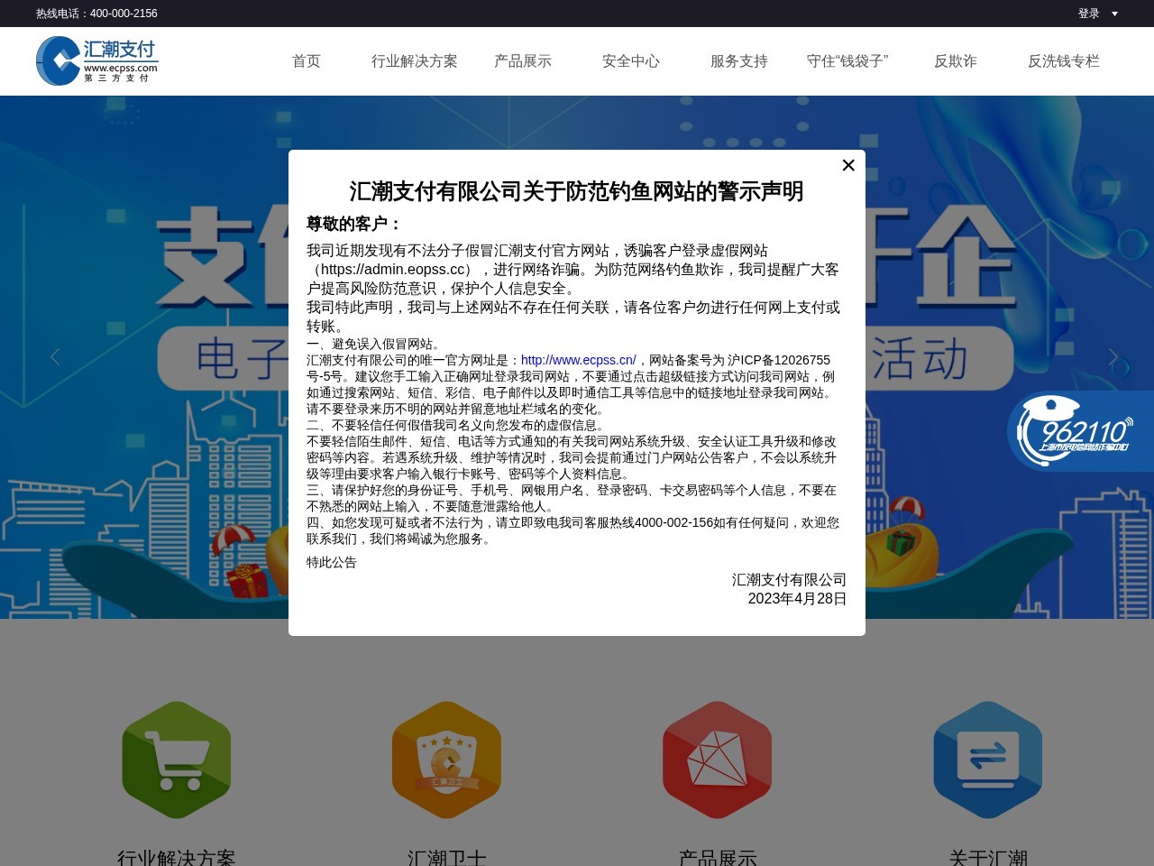Select 服务支持 in the top navigation
Image resolution: width=1154 pixels, height=866 pixels.
[x=738, y=61]
